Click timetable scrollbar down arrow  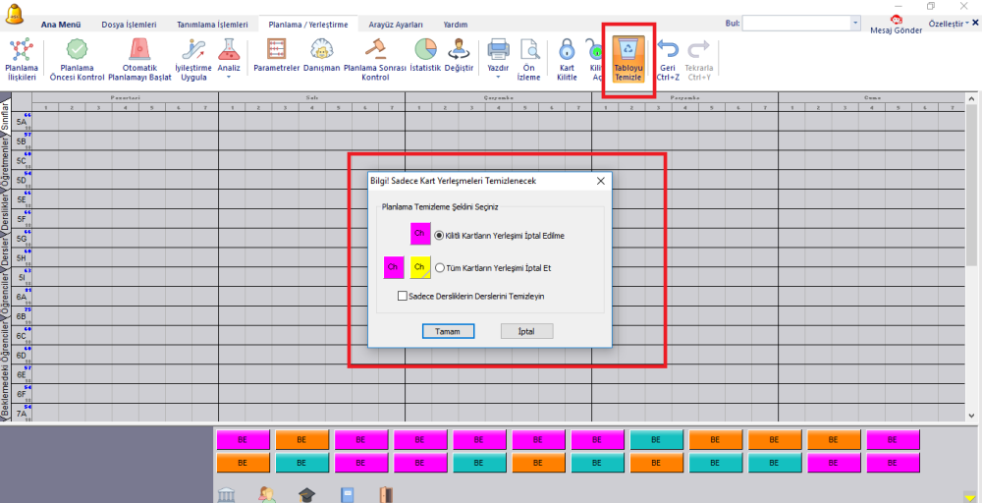tap(972, 416)
